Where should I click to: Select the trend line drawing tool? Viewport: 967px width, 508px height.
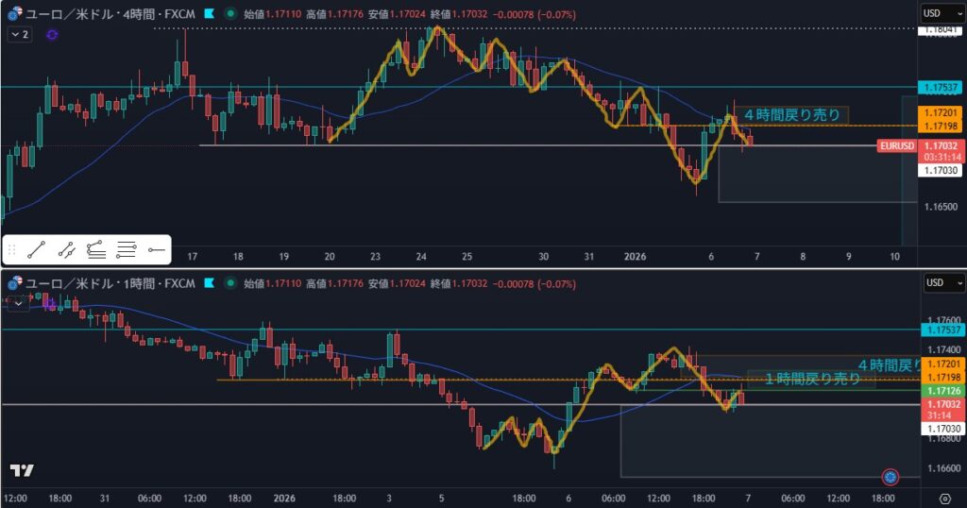(x=37, y=250)
